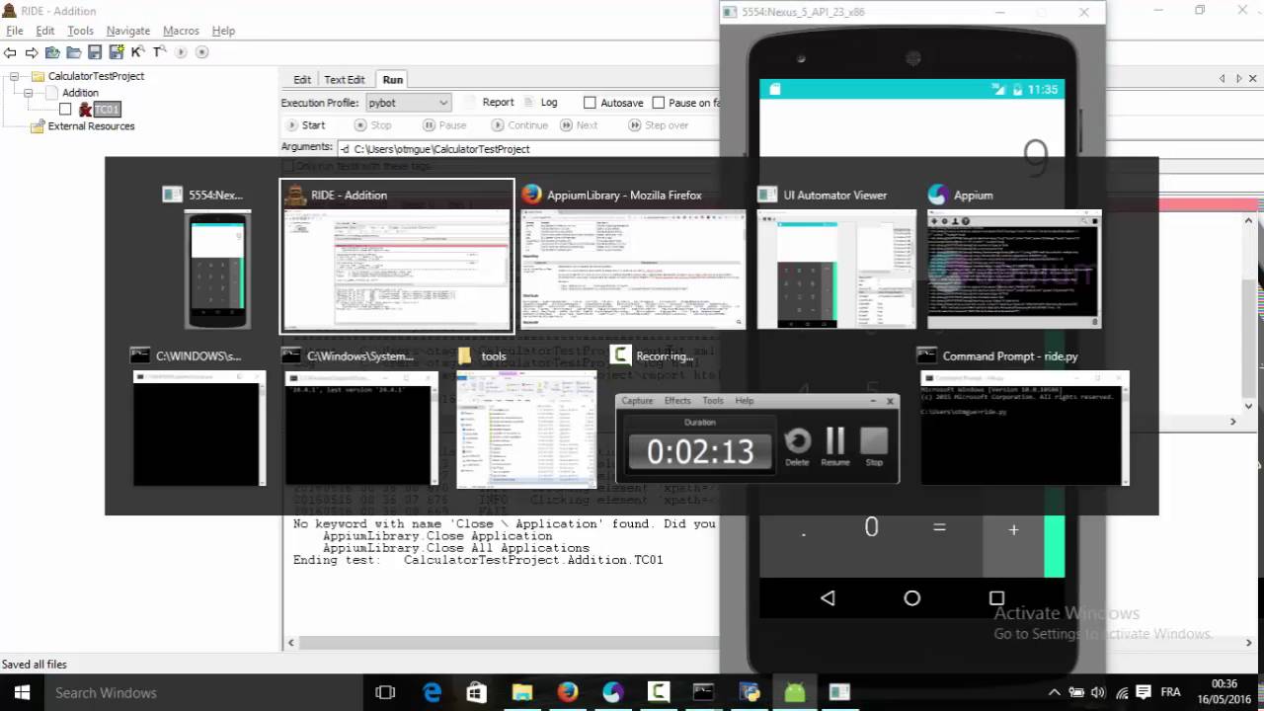Open the Tools menu in RIDE
This screenshot has height=711, width=1264.
[x=80, y=31]
